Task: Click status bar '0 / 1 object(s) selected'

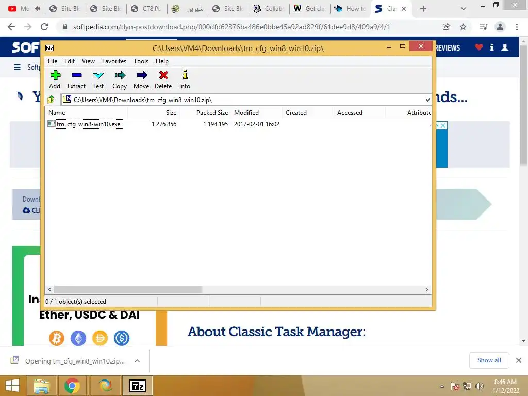Action: 76,302
